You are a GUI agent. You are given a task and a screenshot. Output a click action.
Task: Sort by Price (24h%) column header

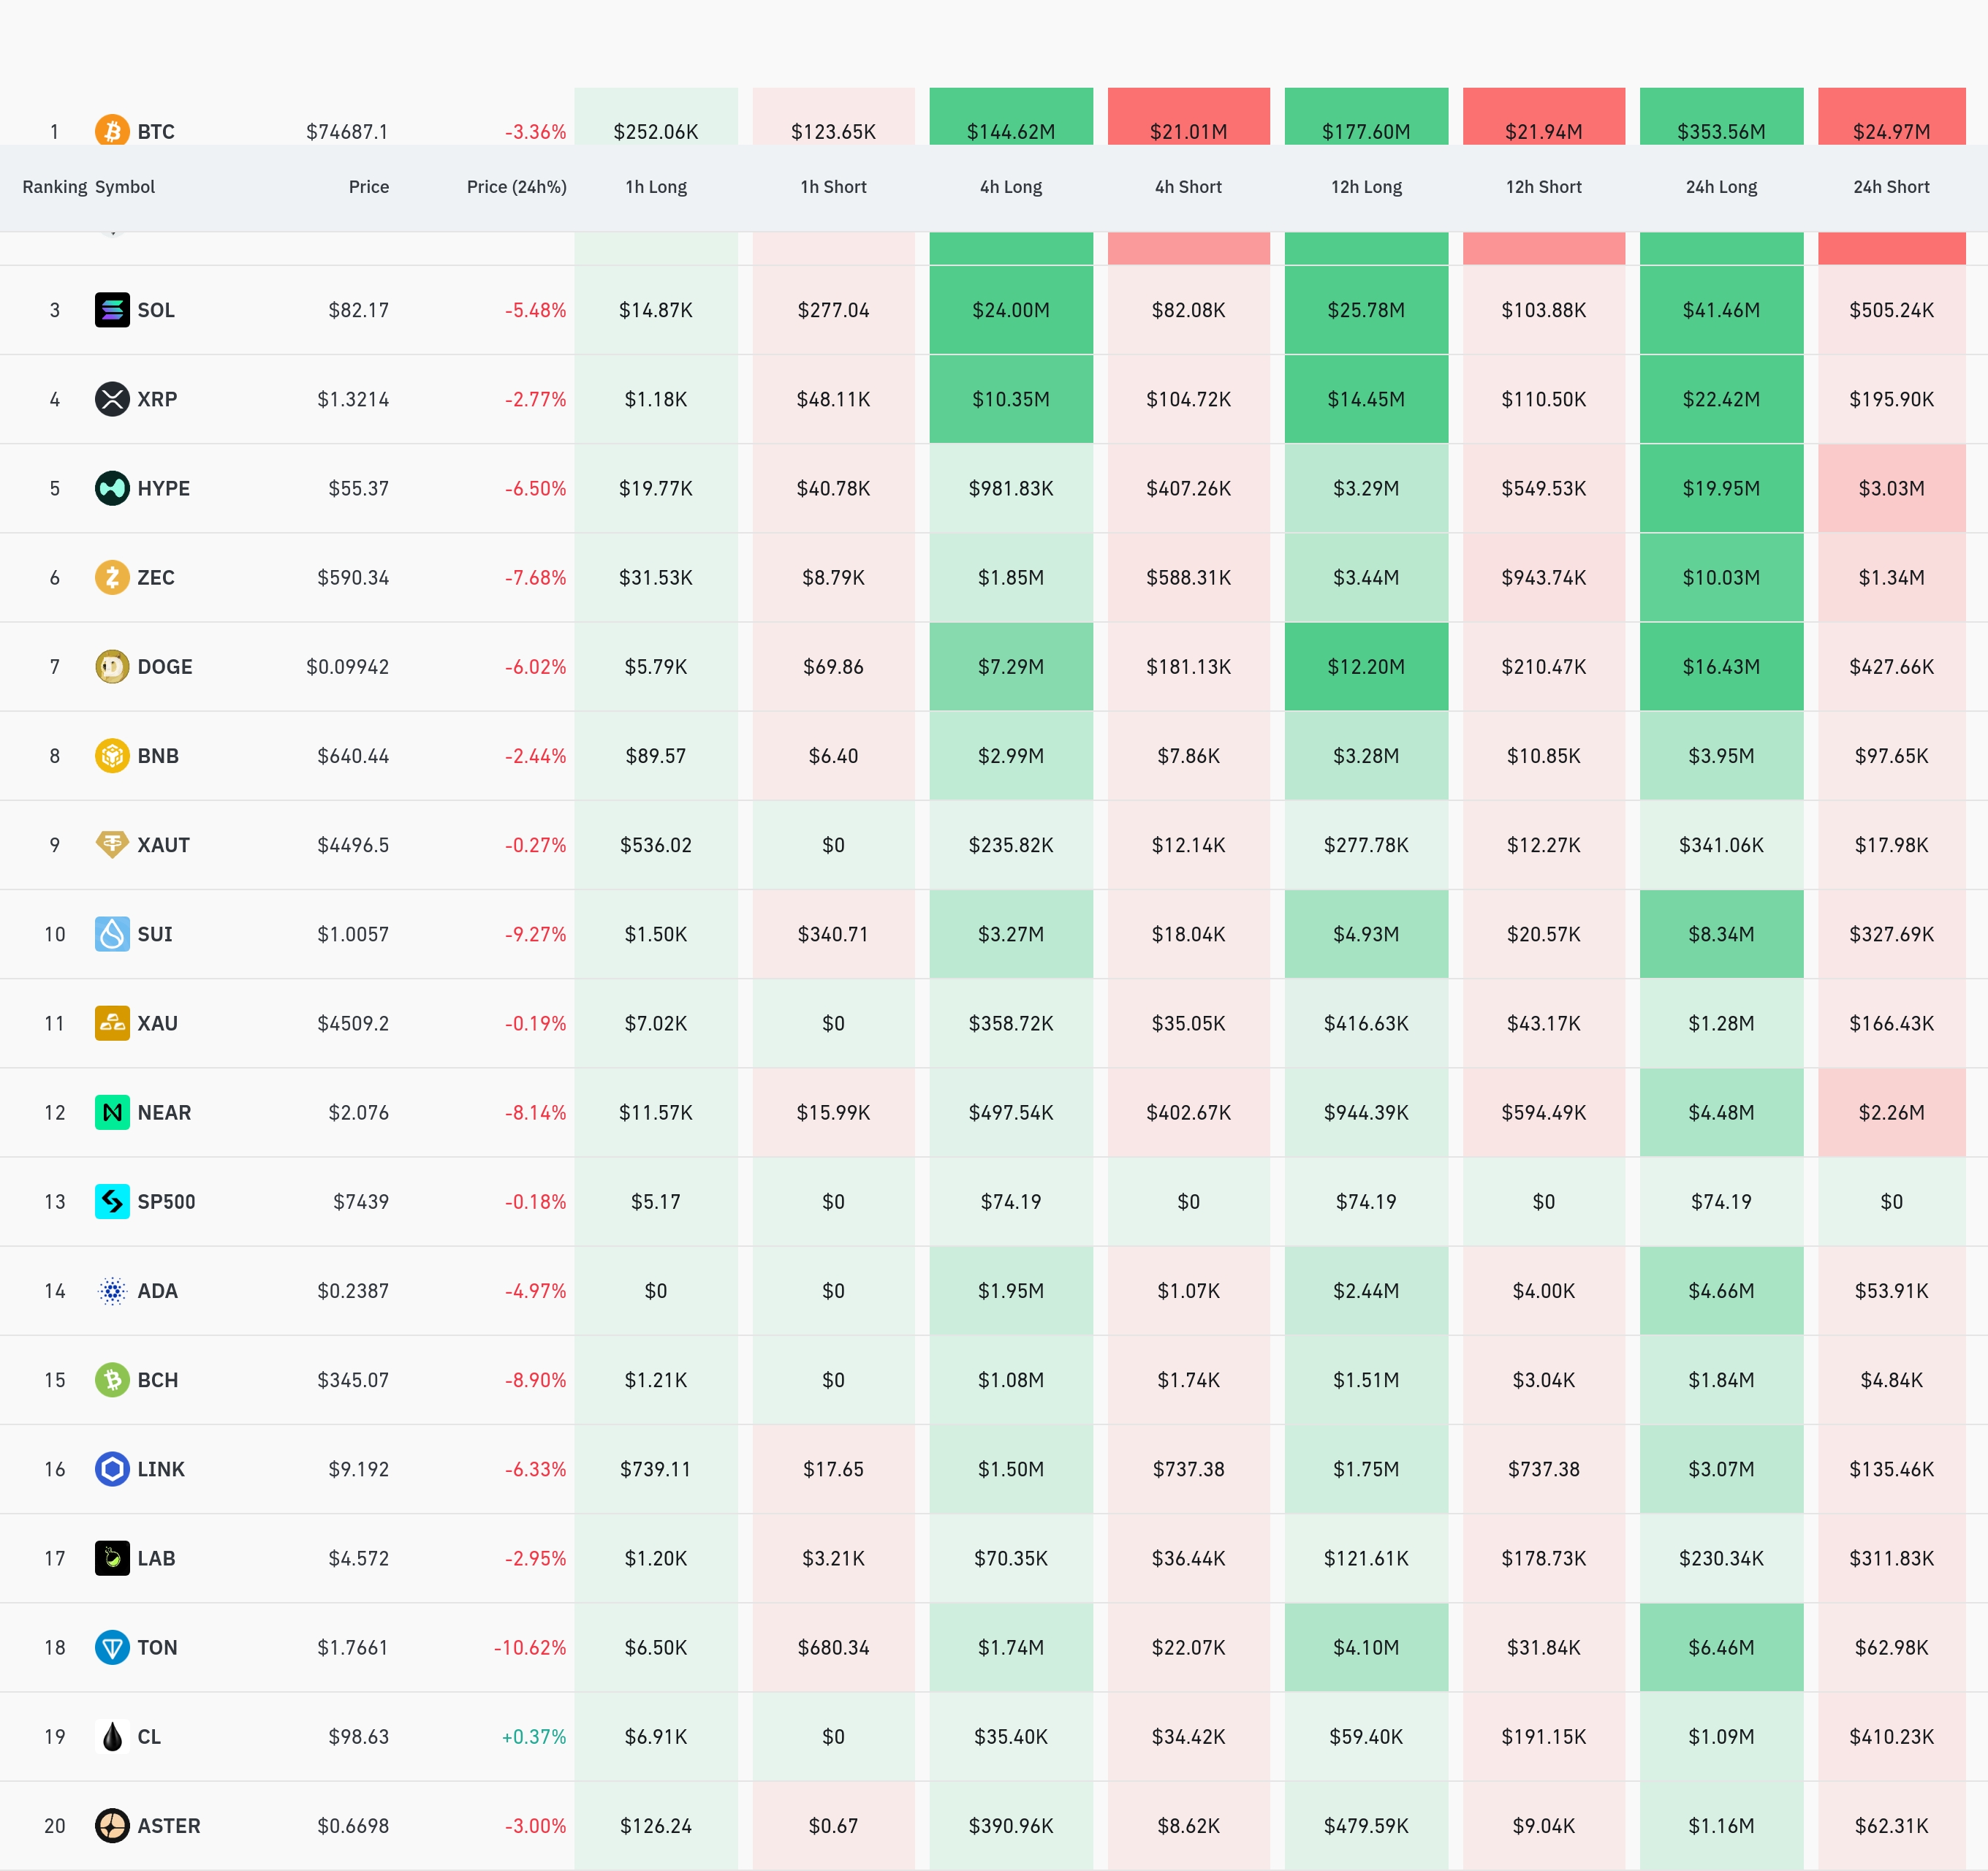(517, 187)
